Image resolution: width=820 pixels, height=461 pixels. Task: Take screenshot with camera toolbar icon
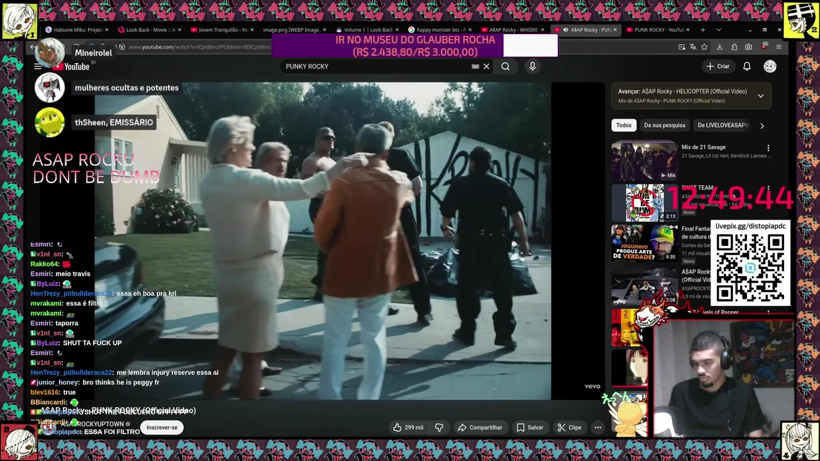(748, 47)
